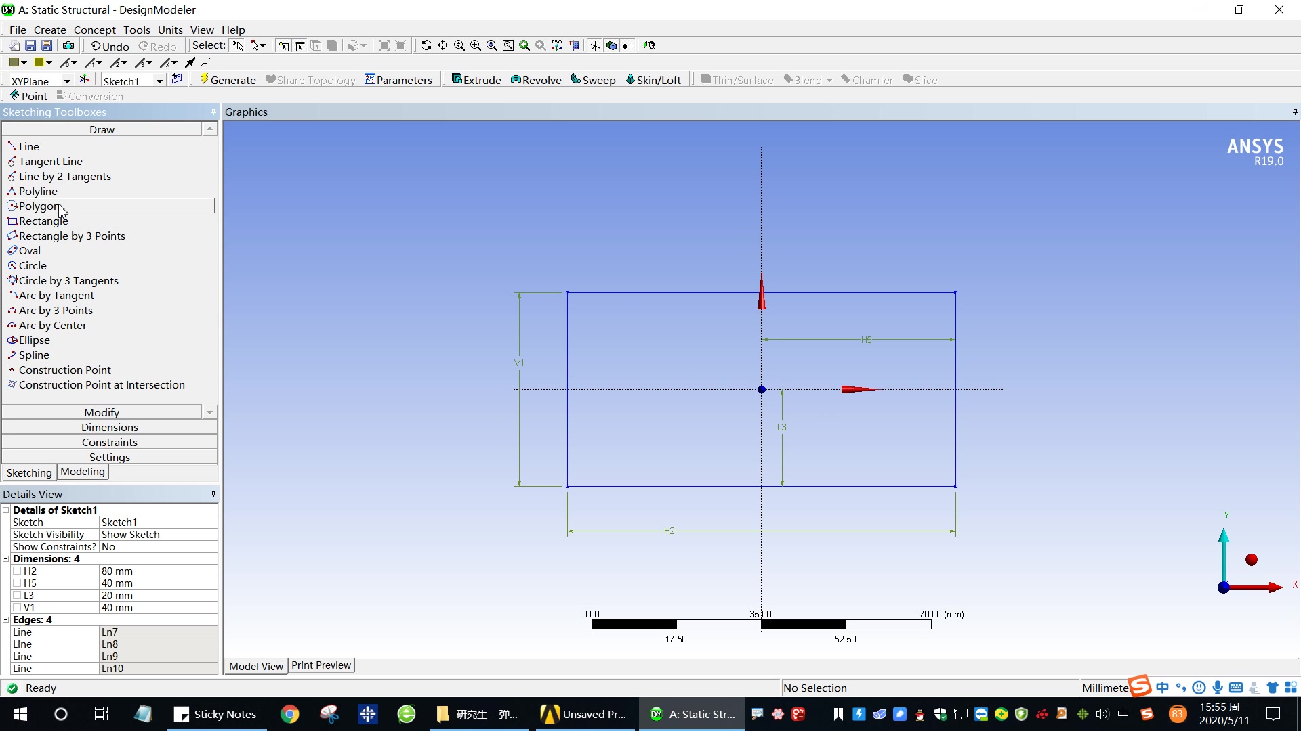Switch to the Modeling tab
This screenshot has width=1301, height=731.
coord(82,471)
